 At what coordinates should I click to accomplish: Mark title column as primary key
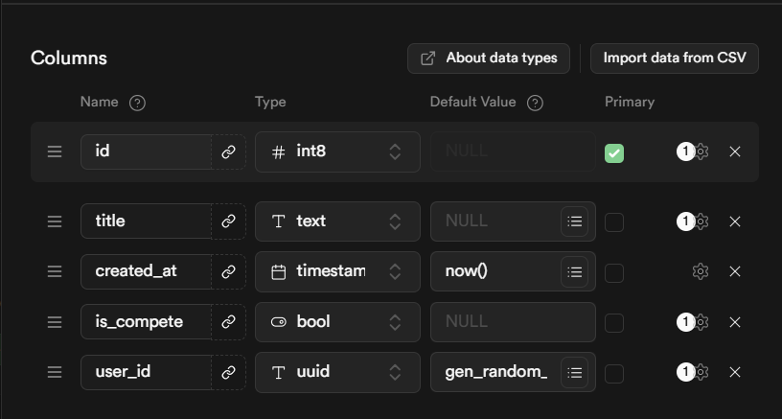coord(614,221)
